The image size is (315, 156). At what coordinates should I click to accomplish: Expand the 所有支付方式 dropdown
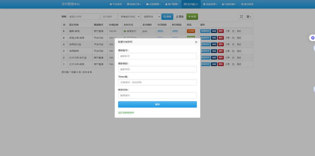(x=129, y=17)
